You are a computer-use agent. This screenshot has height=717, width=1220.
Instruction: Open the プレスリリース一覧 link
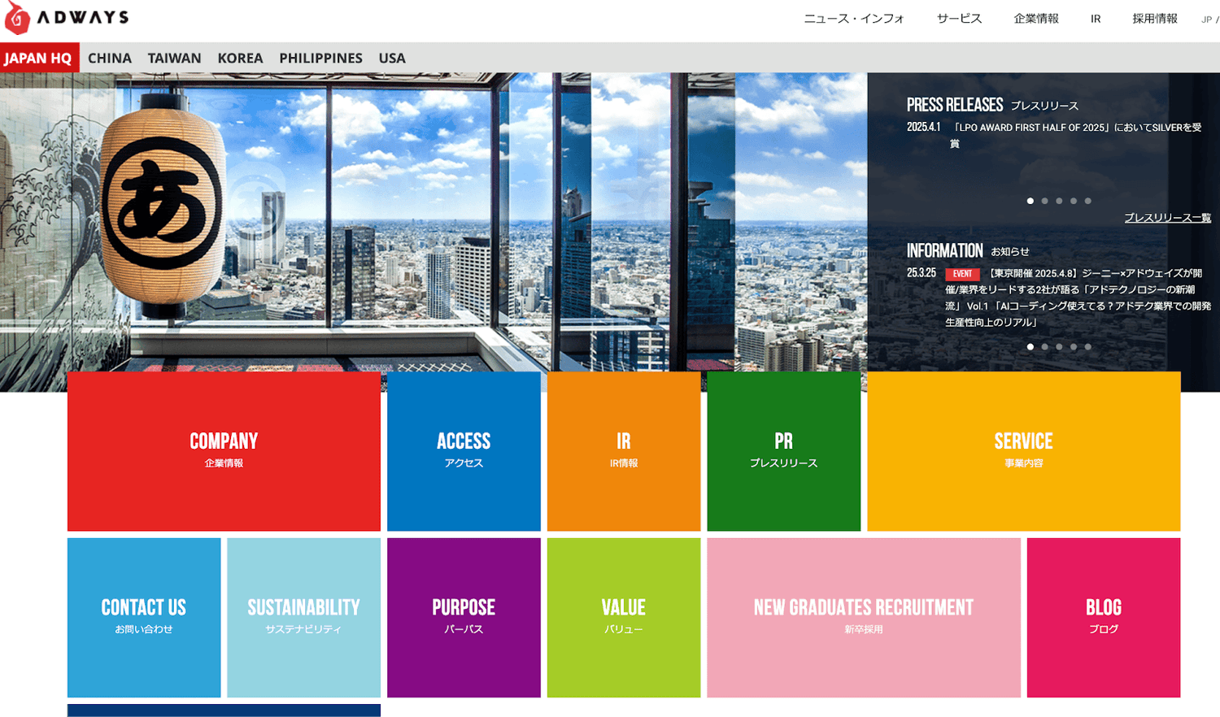click(1167, 218)
